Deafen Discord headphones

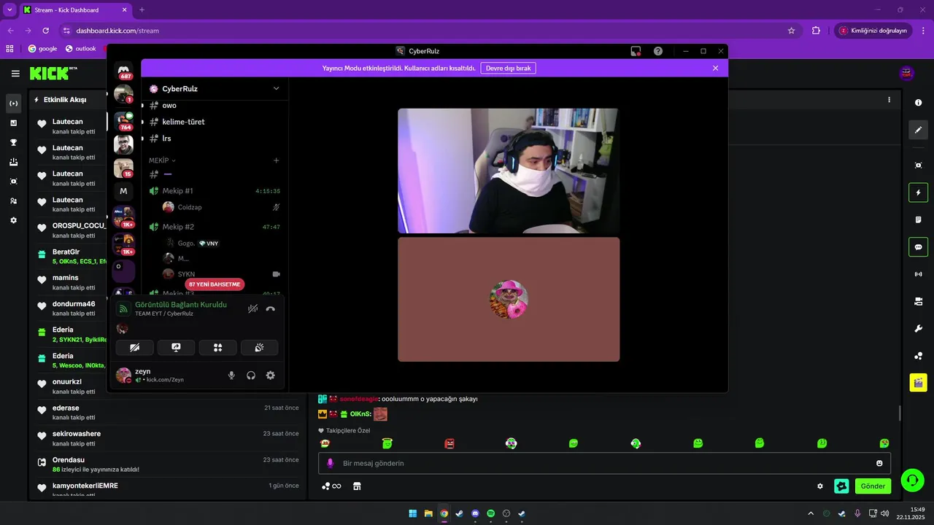coord(251,376)
